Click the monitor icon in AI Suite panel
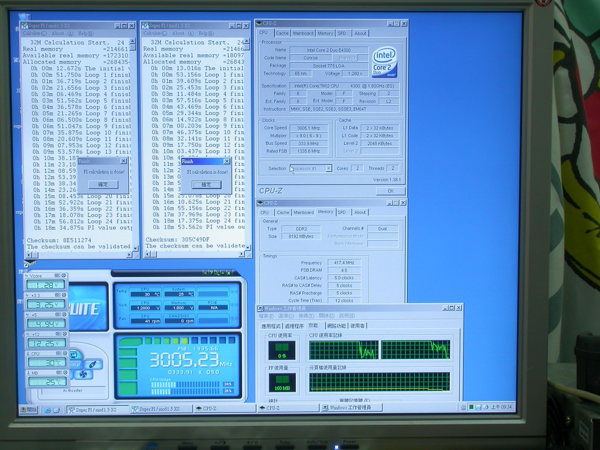Screen dimensions: 600x450 click(x=73, y=354)
